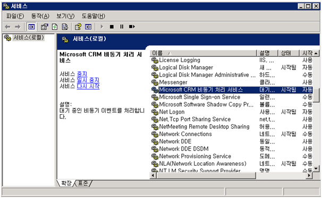Select the Network Connections service row
The image size is (322, 198).
232,134
